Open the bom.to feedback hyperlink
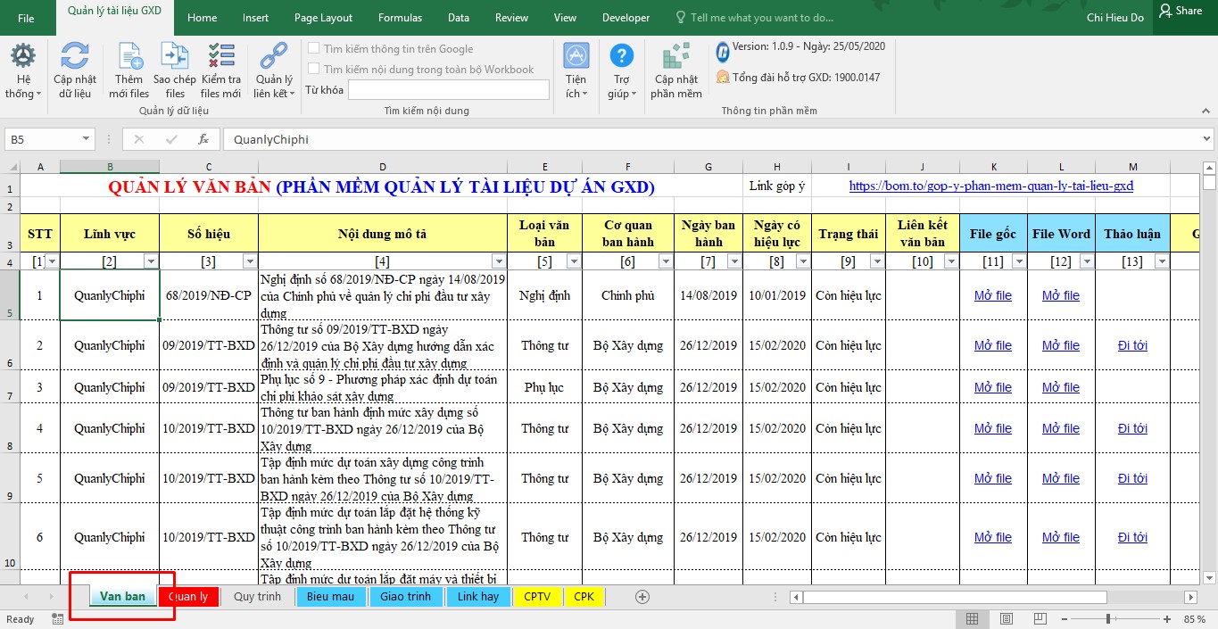 coord(990,186)
